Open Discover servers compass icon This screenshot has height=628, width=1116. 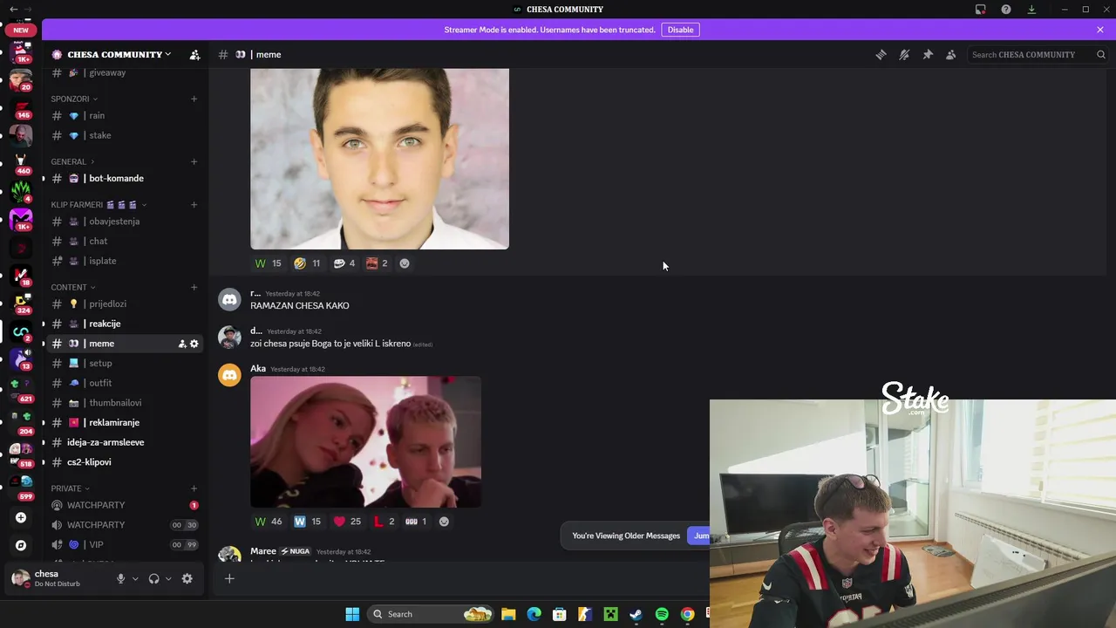coord(21,545)
